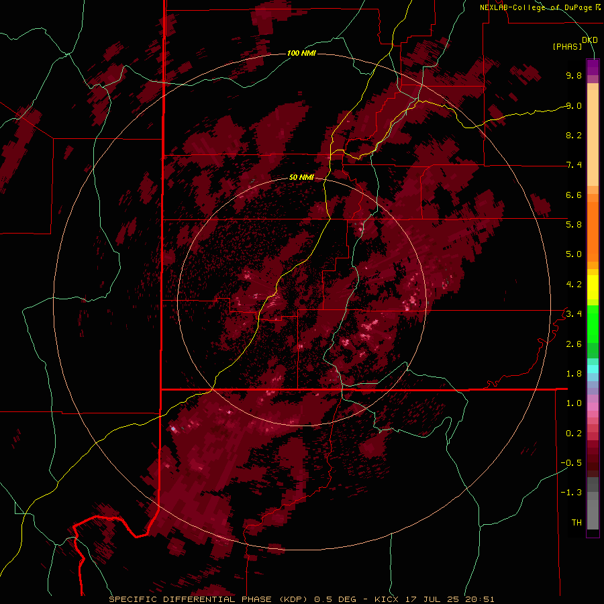Click the 3.4 legend value

pos(574,314)
